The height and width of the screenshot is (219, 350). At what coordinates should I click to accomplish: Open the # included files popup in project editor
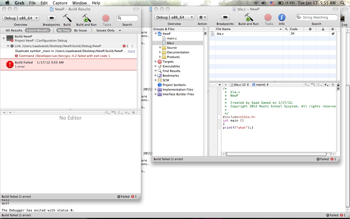point(326,85)
